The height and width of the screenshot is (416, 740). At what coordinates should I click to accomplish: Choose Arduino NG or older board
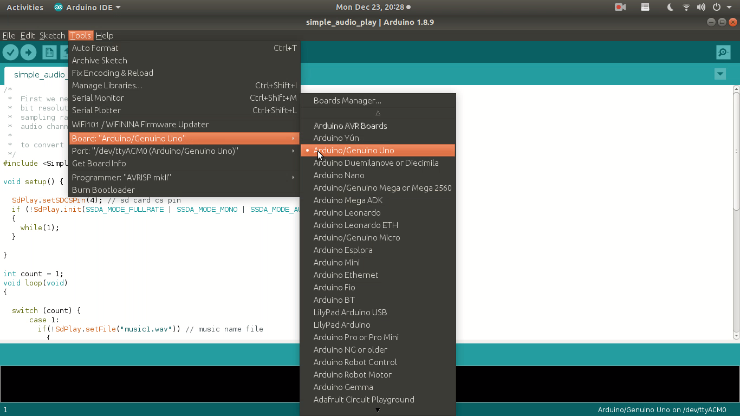378,350
